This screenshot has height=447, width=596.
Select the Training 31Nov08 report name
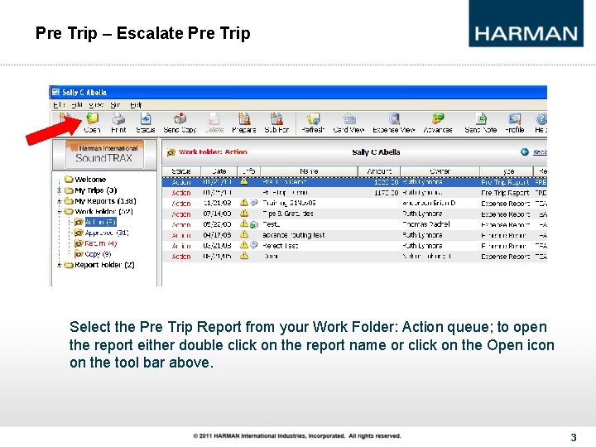289,203
